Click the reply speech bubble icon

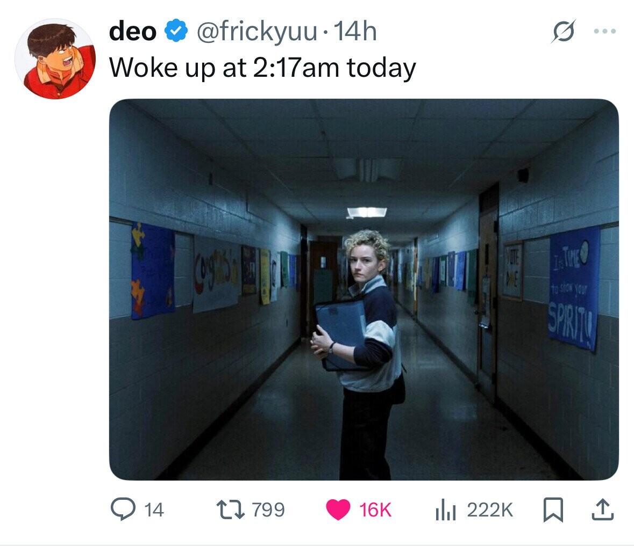pos(123,509)
